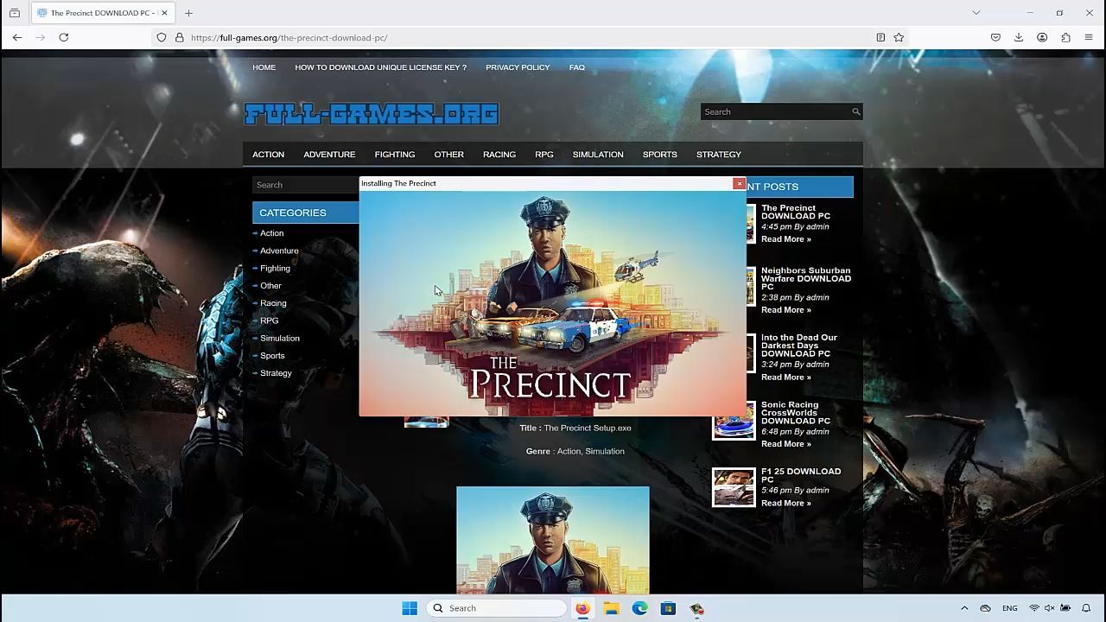Screen dimensions: 1106x622
Task: Select the Adventure category link
Action: [x=279, y=251]
